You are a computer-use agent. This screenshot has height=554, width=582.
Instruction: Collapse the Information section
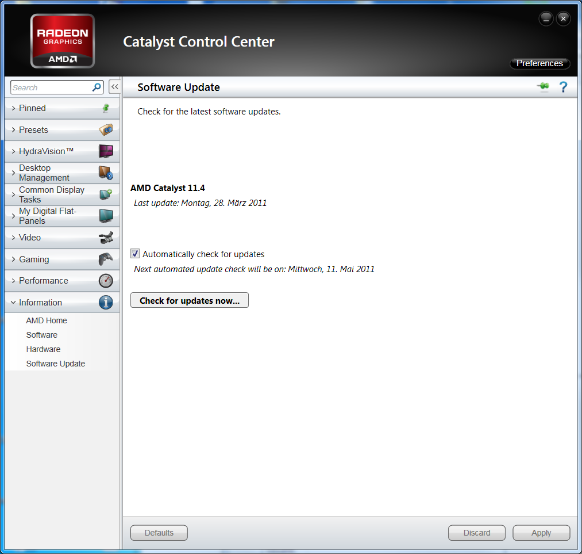pyautogui.click(x=40, y=302)
